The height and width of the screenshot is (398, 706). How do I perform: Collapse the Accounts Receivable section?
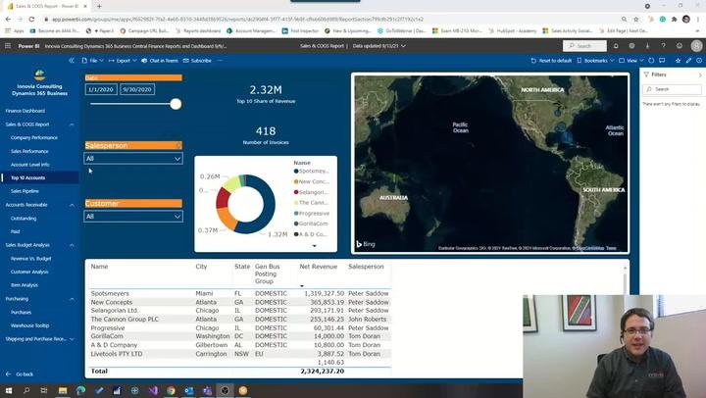72,205
